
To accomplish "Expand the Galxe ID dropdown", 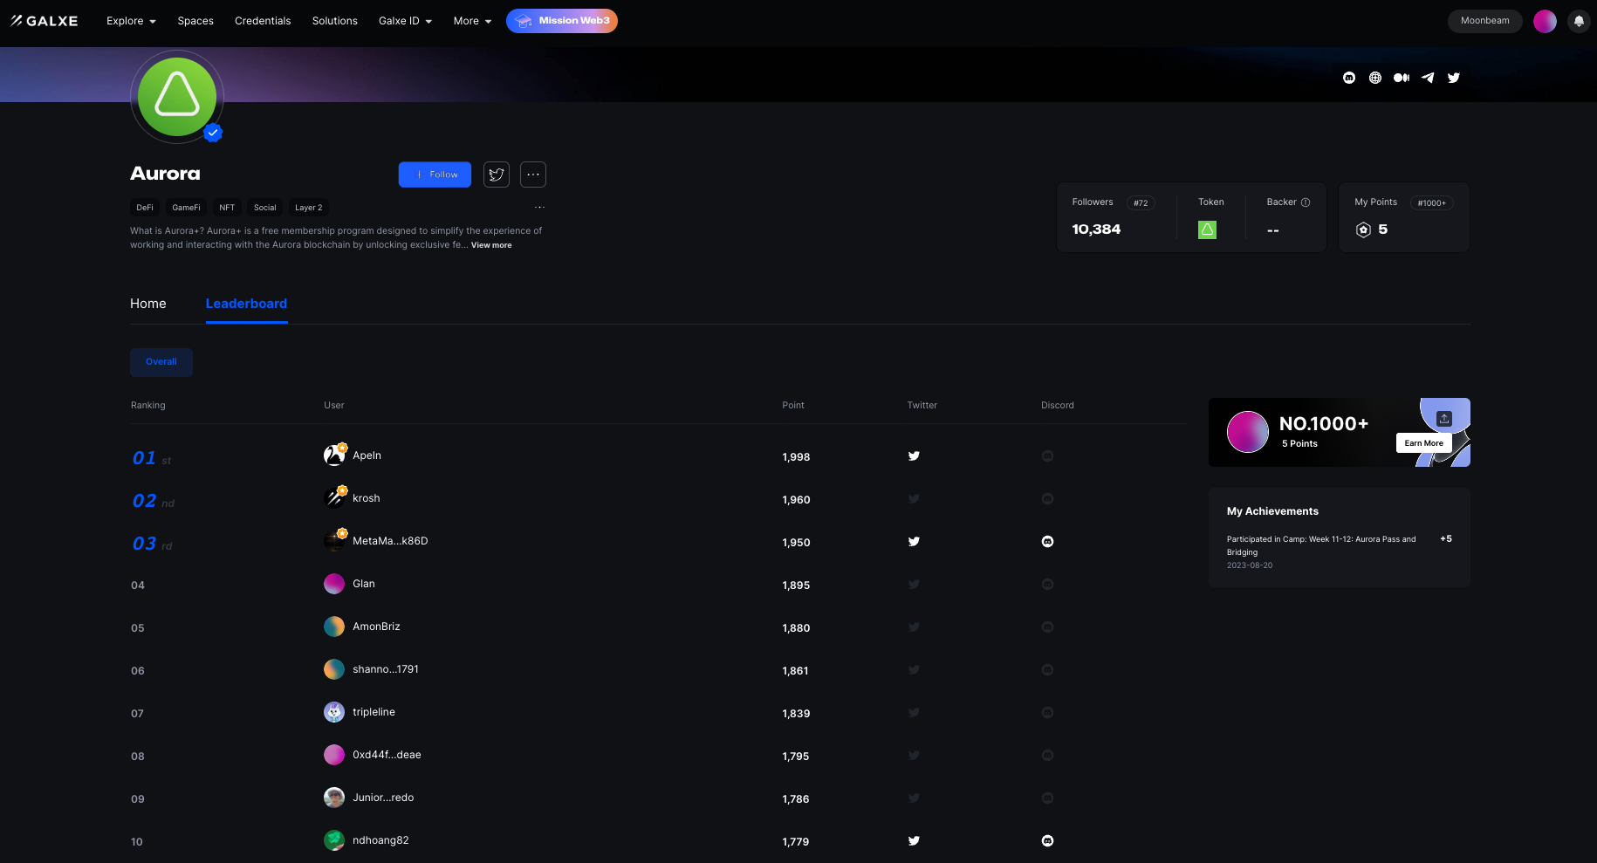I will (405, 21).
